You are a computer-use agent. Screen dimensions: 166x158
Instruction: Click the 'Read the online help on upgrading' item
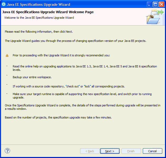(x=85, y=68)
